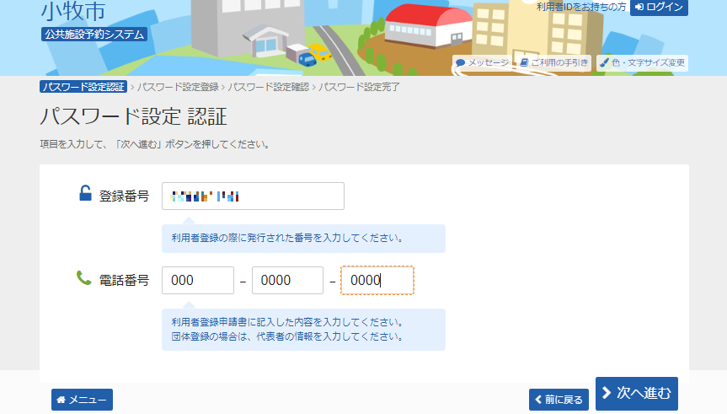Viewport: 727px width, 414px height.
Task: Click the green phone icon beside 電話番号
Action: [83, 277]
